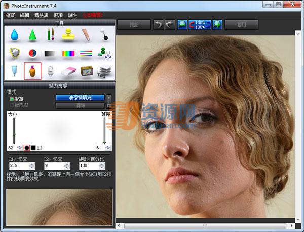Select the pin dodge/burn tool
The width and height of the screenshot is (304, 232).
tap(104, 34)
